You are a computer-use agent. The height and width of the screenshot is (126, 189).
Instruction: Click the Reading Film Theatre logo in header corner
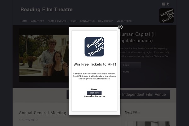(x=166, y=15)
